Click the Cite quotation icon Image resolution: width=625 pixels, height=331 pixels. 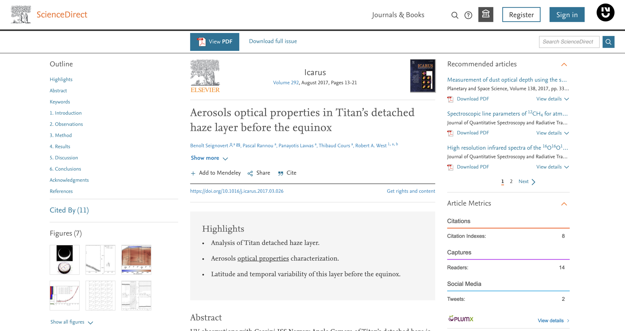[x=281, y=173]
